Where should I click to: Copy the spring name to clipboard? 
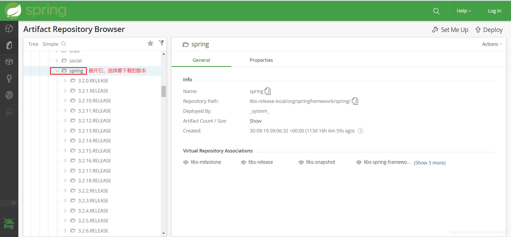pos(268,91)
